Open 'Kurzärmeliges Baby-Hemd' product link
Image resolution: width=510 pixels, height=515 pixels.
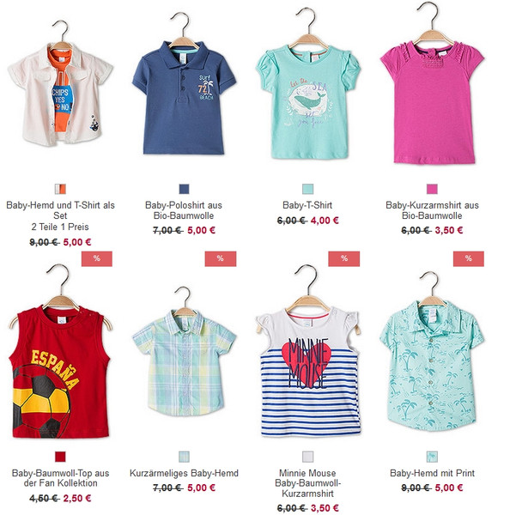coord(184,473)
